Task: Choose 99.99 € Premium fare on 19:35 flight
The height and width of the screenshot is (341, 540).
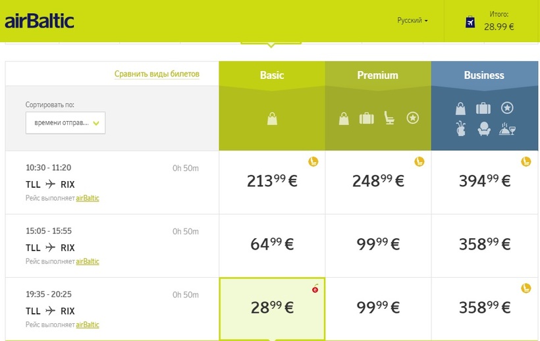Action: [377, 308]
